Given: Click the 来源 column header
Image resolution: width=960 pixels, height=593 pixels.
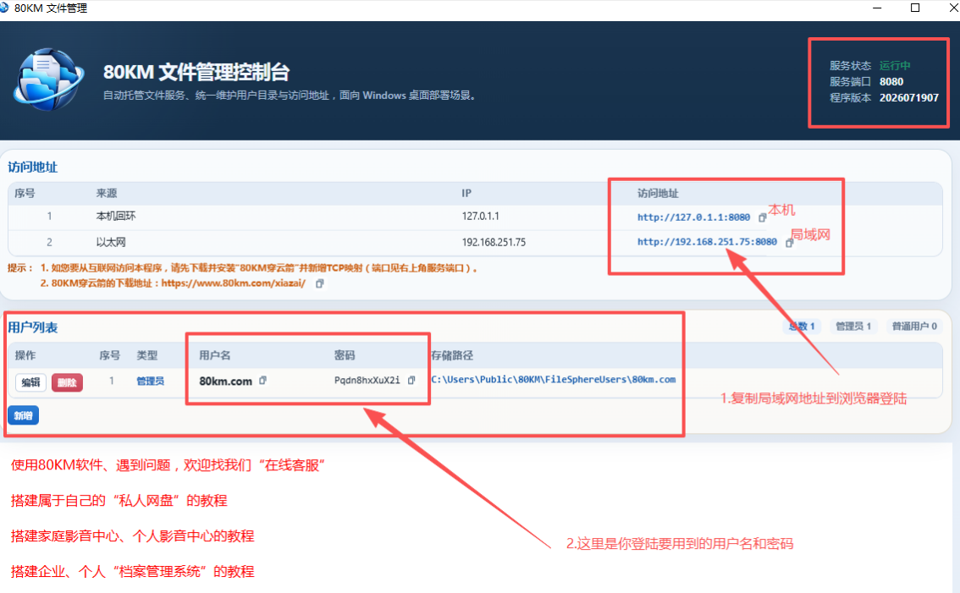Looking at the screenshot, I should (x=107, y=194).
